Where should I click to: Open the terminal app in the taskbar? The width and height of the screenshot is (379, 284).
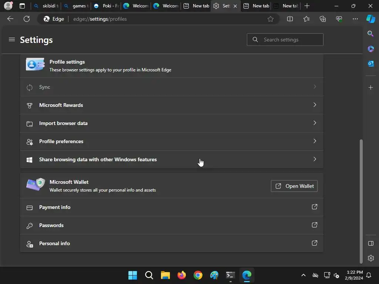pos(230,275)
